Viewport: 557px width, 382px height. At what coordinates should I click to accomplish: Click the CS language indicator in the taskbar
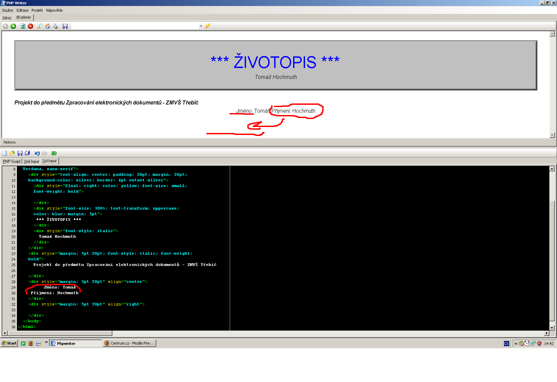(506, 344)
